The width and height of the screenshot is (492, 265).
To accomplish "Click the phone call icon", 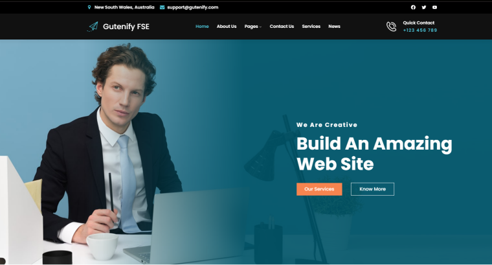I will [x=391, y=27].
